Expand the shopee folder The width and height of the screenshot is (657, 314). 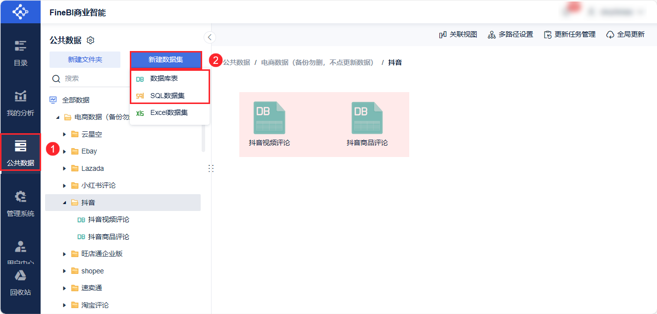coord(64,271)
